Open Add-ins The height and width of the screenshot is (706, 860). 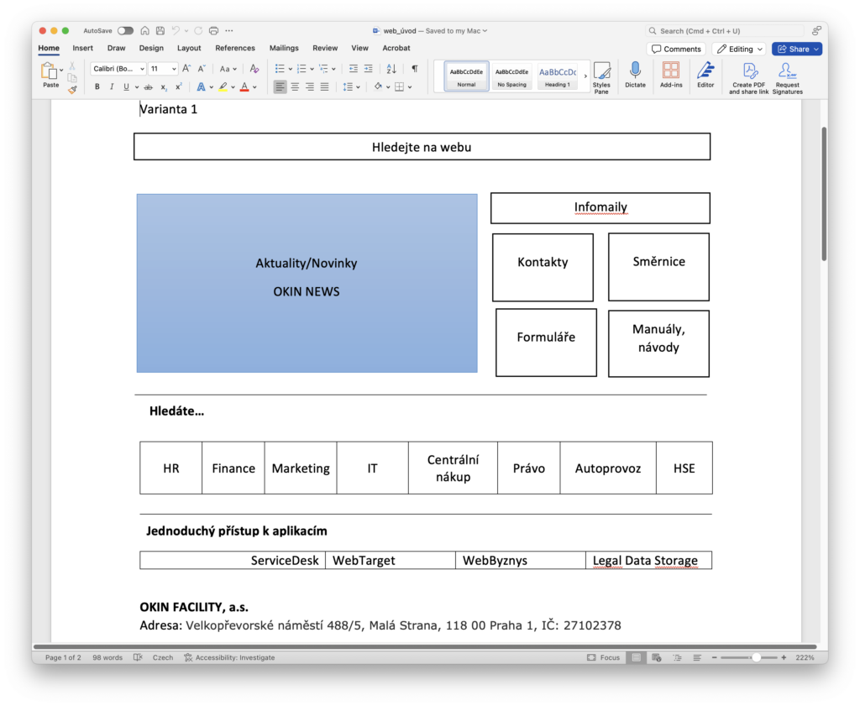click(671, 75)
